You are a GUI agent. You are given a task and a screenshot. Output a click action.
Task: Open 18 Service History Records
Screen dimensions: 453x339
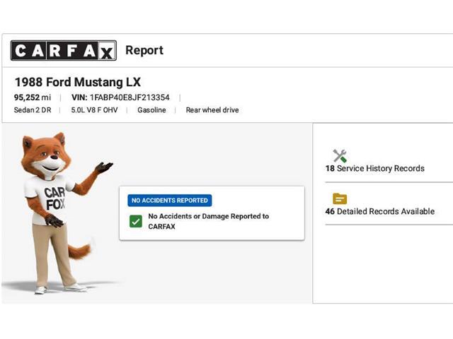[x=375, y=168]
